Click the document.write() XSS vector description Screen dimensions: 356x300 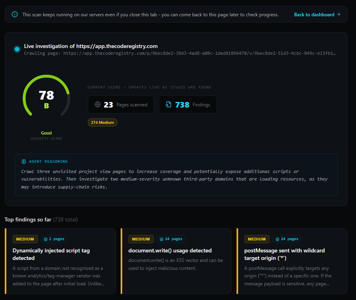175,264
